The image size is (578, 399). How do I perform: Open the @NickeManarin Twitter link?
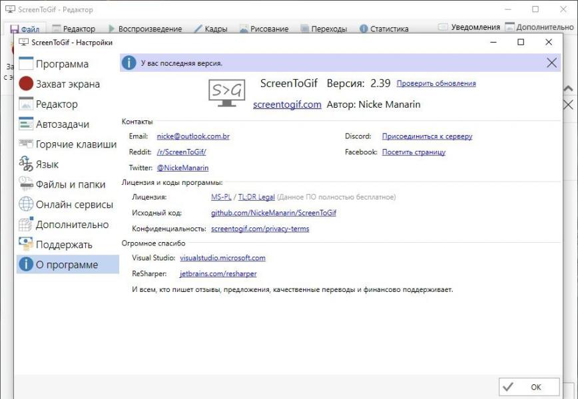coord(182,168)
